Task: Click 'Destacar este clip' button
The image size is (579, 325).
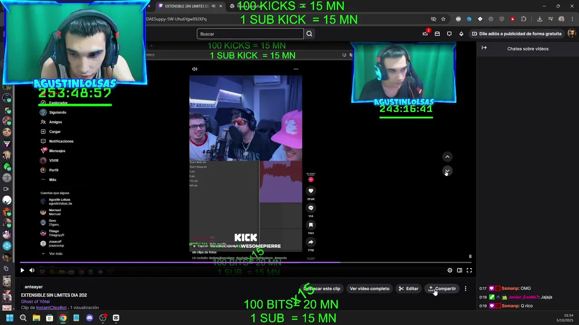Action: tap(322, 288)
